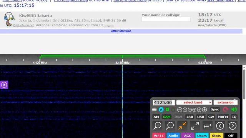Select DRM demodulation mode

pos(178,117)
